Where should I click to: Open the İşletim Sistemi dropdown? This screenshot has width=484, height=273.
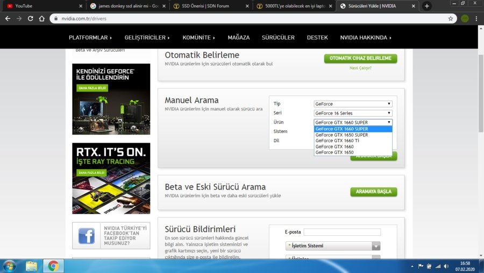pos(333,246)
